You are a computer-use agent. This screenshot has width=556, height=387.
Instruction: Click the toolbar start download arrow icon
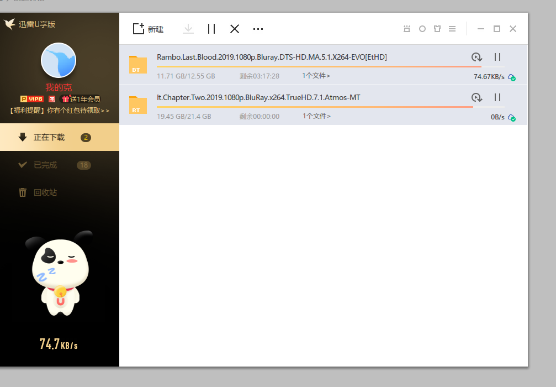[188, 29]
